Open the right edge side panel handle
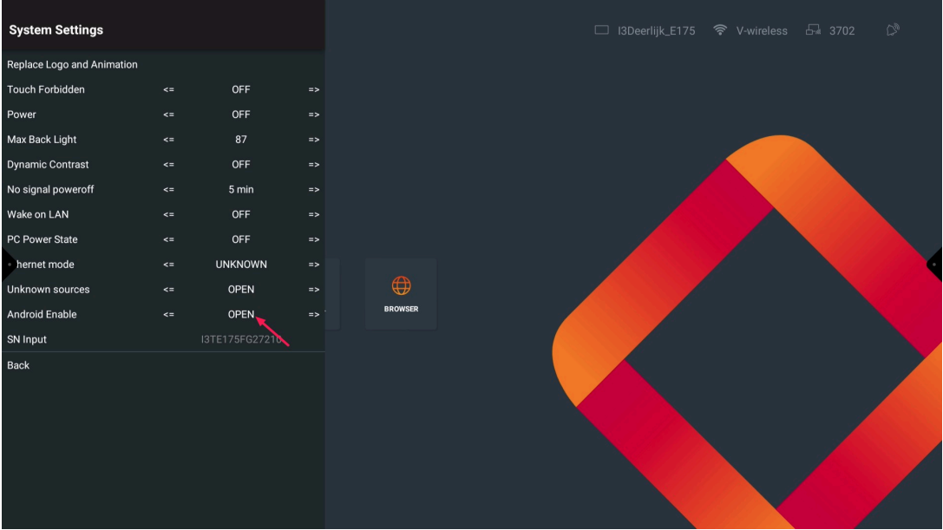 tap(935, 264)
